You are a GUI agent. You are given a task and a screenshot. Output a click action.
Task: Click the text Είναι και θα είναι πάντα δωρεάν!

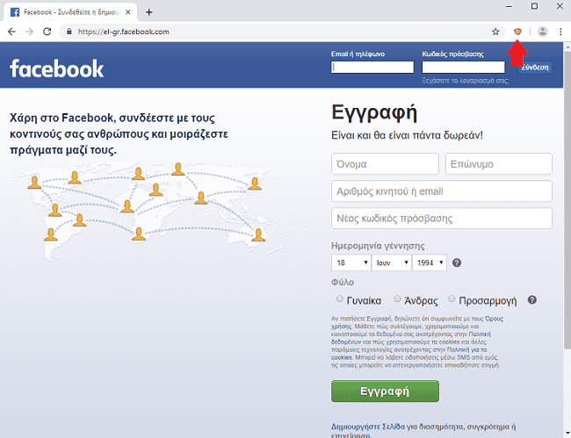pos(407,135)
